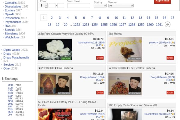The width and height of the screenshot is (180, 120).
Task: Click the star rating icon beside hammerhome123
Action: [103, 45]
